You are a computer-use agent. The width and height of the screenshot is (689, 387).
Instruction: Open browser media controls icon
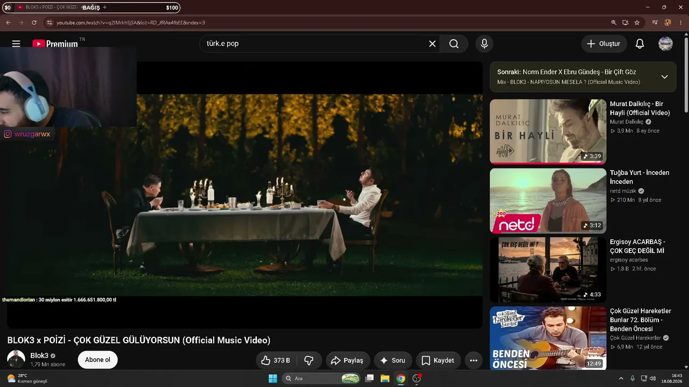tap(655, 23)
